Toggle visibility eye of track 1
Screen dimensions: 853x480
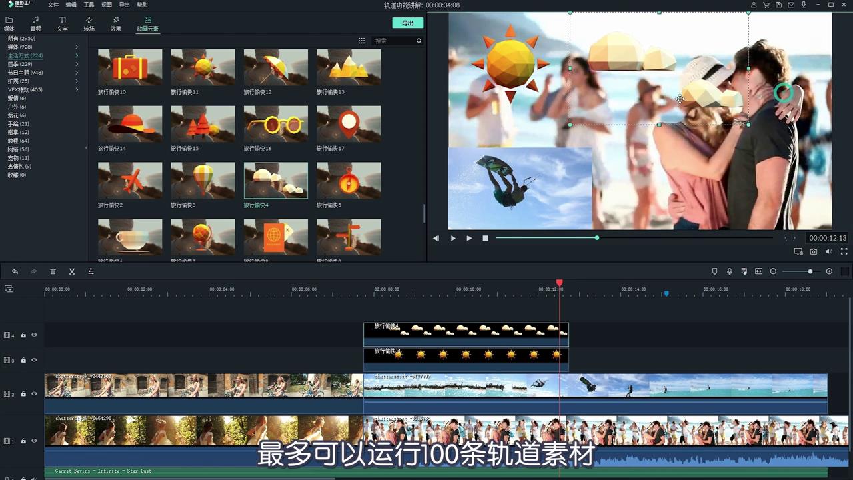coord(34,441)
